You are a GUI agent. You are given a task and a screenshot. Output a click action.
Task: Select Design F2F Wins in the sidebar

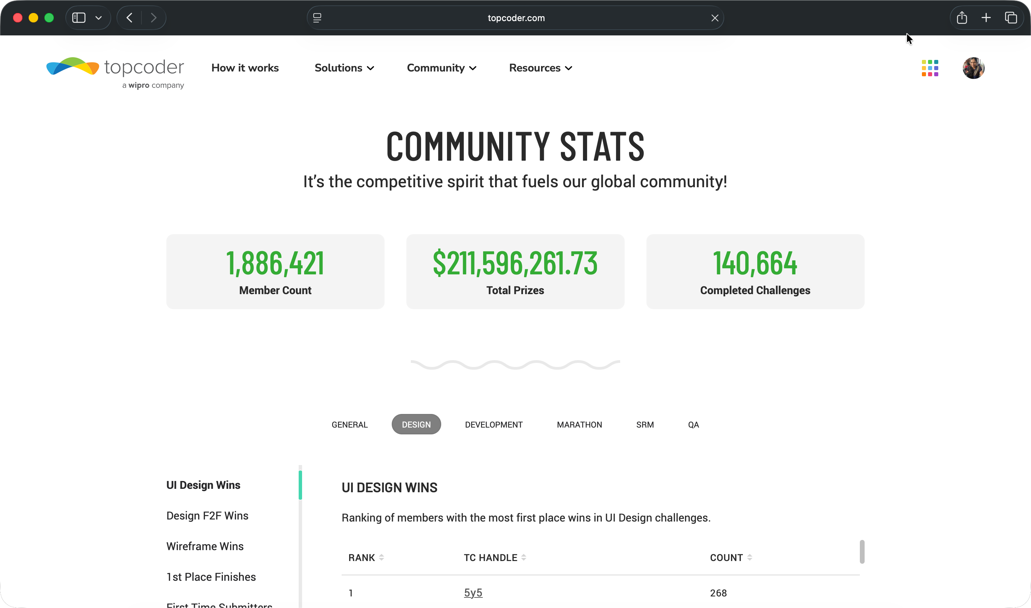pyautogui.click(x=207, y=516)
